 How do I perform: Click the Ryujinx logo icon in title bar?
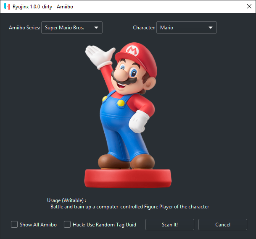coord(7,7)
